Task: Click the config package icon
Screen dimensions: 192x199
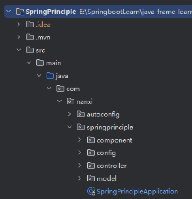Action: point(91,153)
